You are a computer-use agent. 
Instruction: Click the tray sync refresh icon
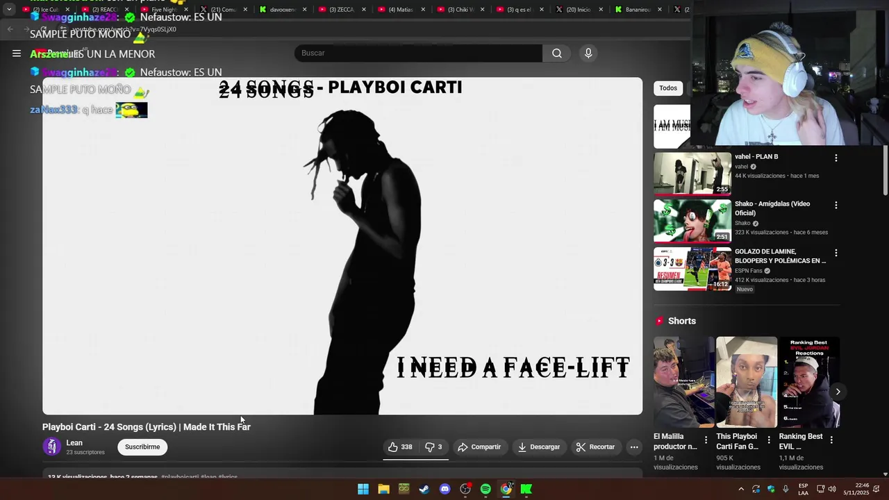tap(756, 490)
